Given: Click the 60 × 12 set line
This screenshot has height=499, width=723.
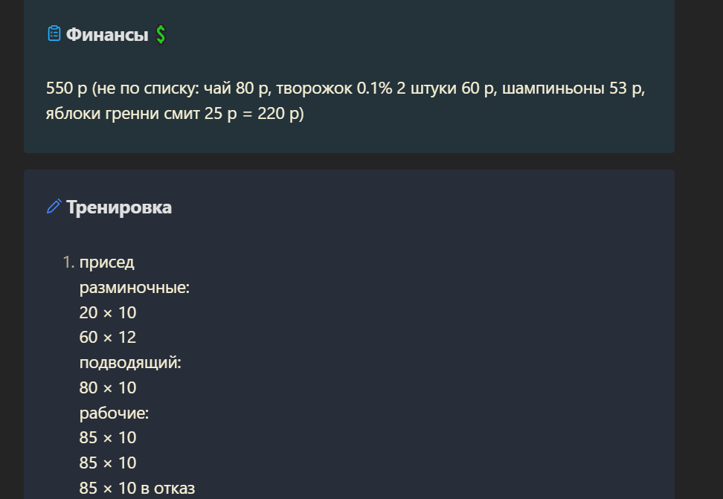Looking at the screenshot, I should (108, 337).
